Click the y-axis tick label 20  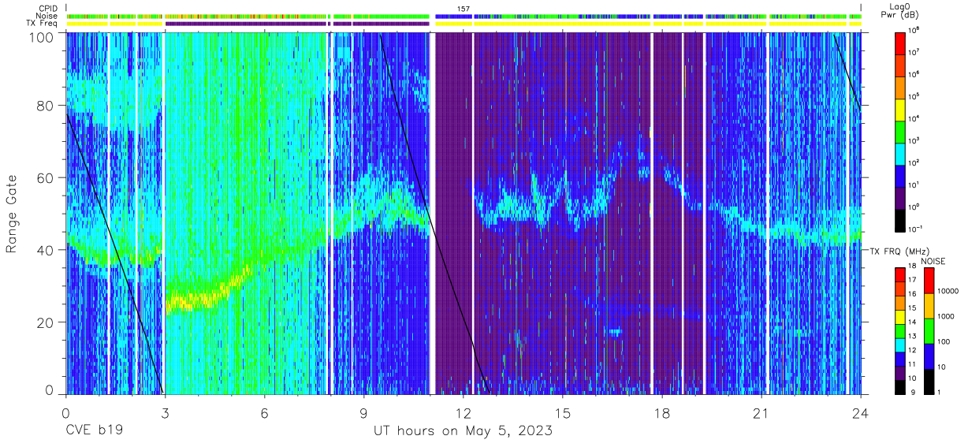[46, 322]
